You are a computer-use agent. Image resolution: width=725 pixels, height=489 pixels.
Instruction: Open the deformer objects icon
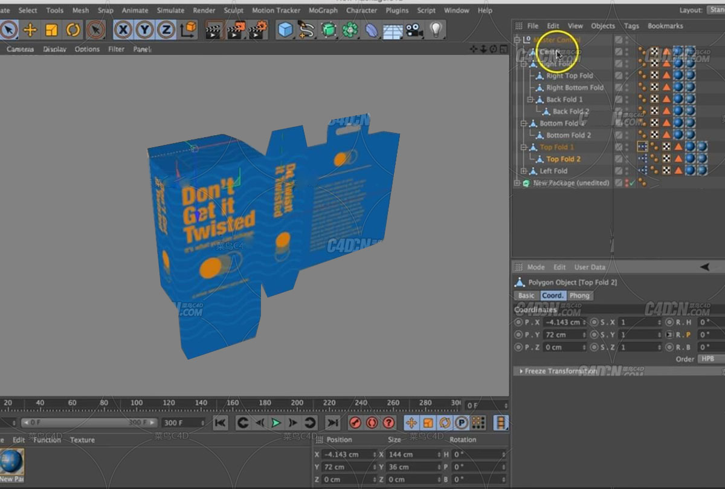point(372,30)
